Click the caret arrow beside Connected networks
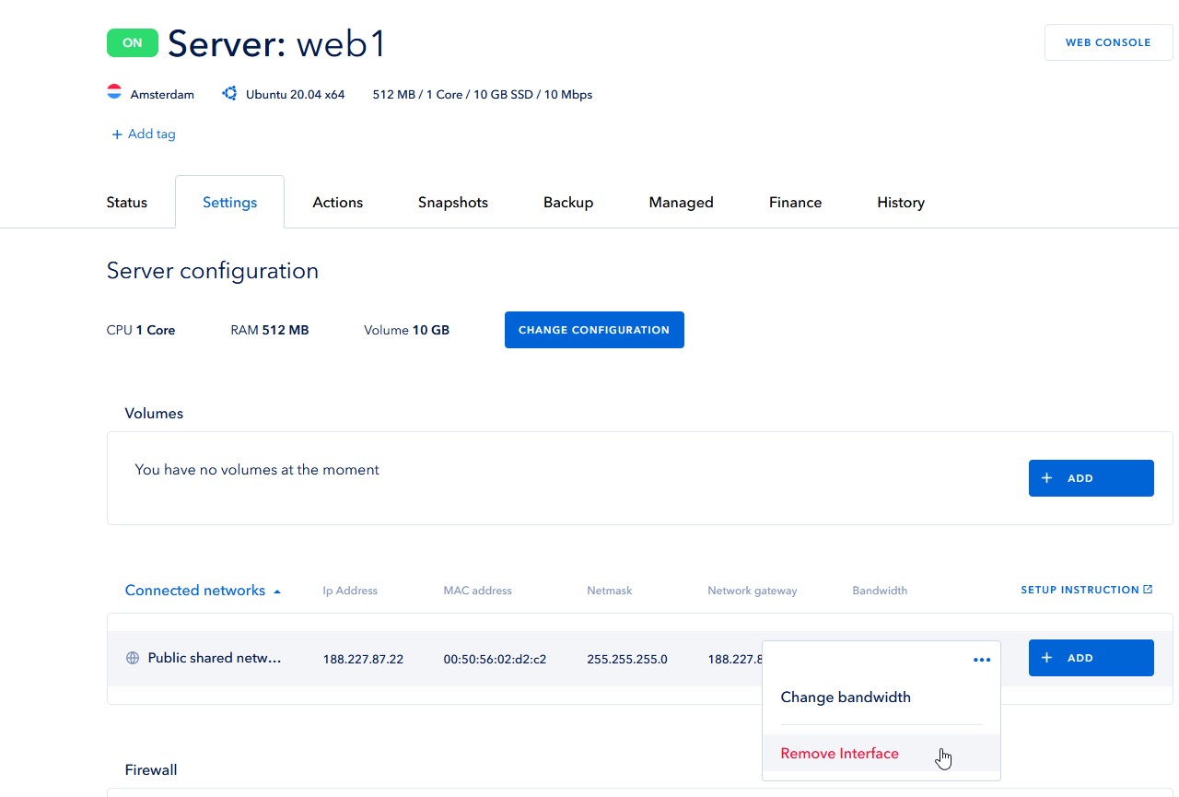This screenshot has width=1179, height=797. (277, 592)
